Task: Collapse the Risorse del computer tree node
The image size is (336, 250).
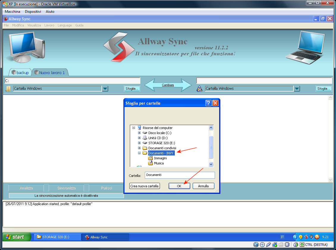Action: [x=134, y=128]
